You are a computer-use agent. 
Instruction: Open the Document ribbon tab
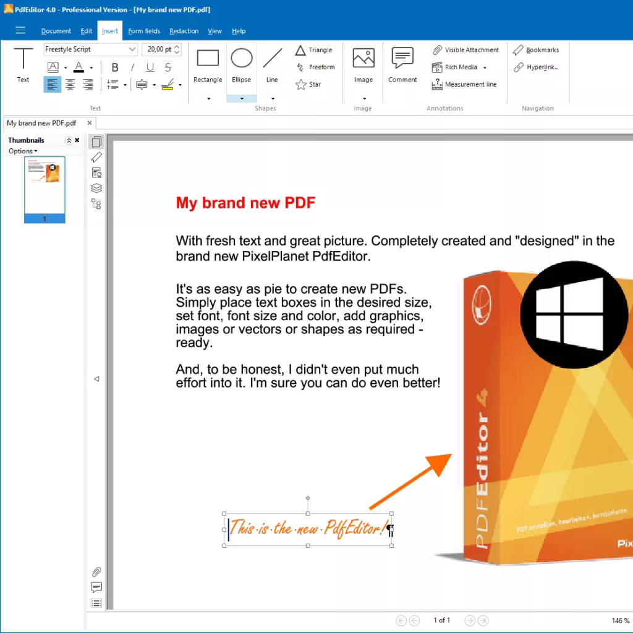(x=56, y=31)
